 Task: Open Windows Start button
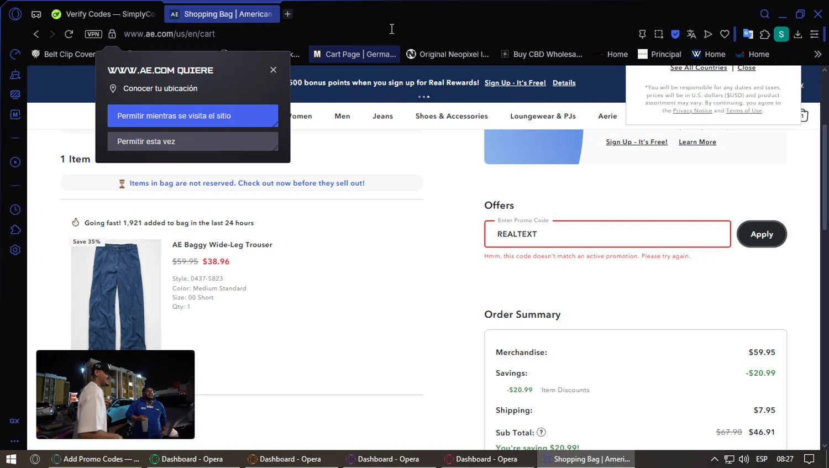click(11, 459)
